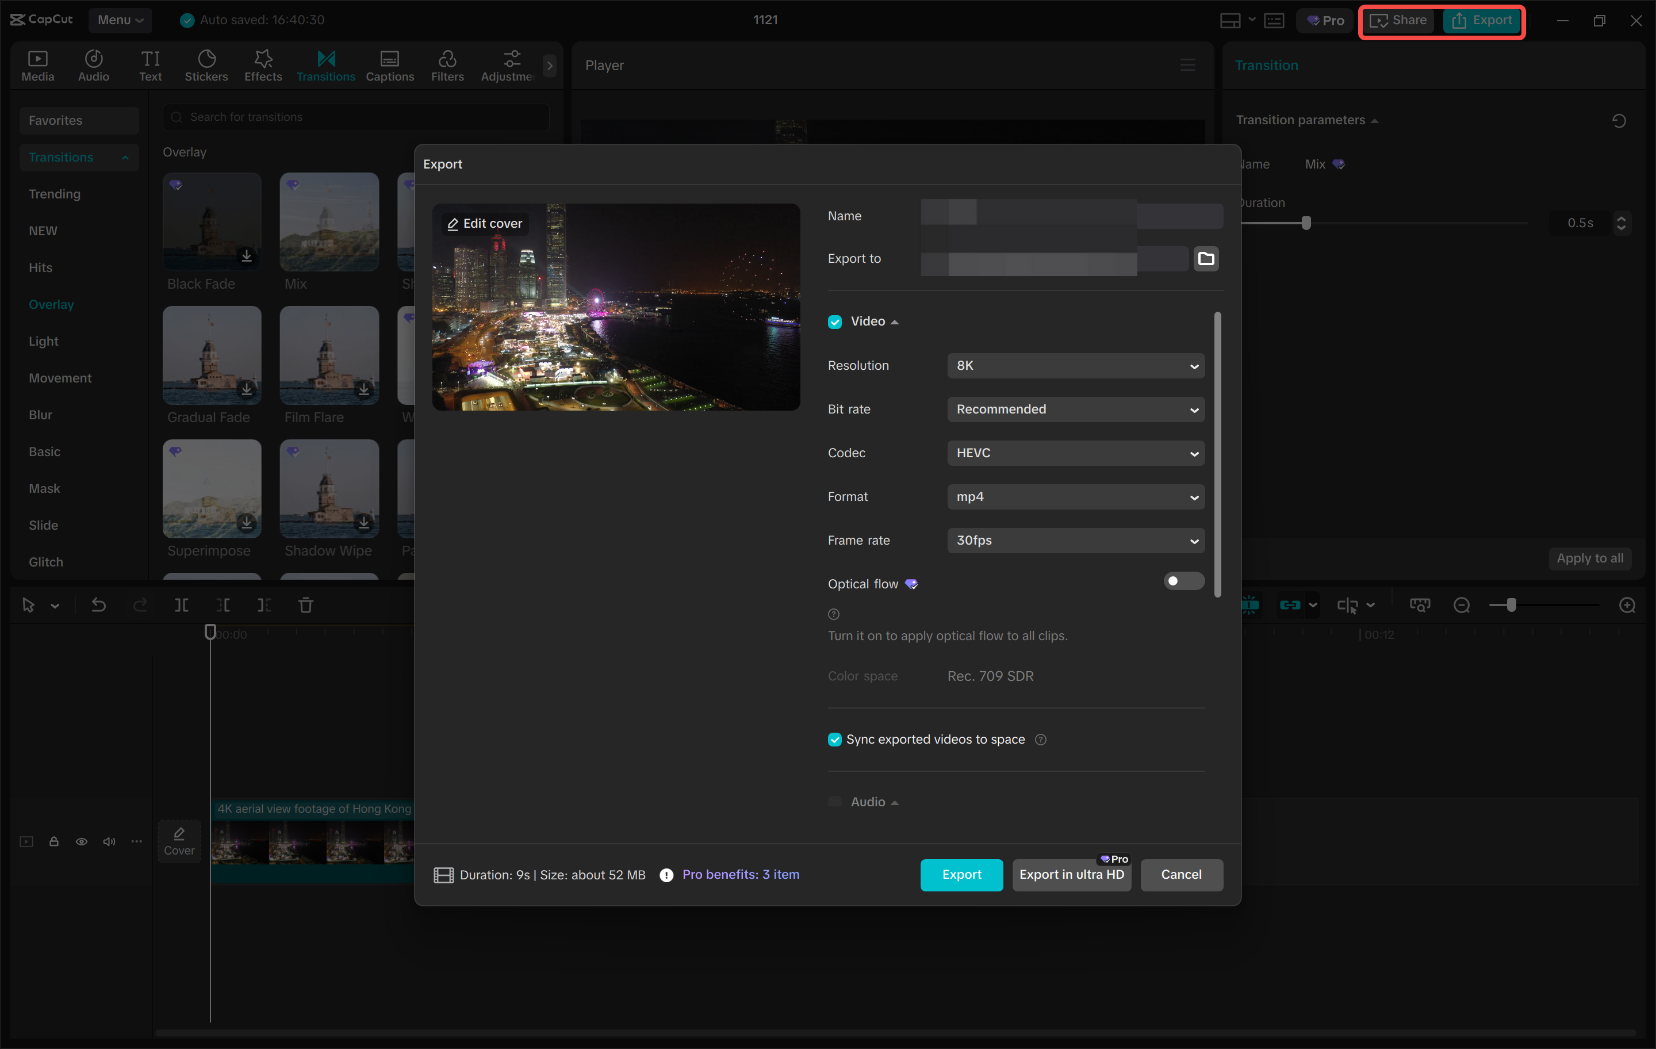Open the Effects panel
The height and width of the screenshot is (1049, 1656).
(x=263, y=64)
